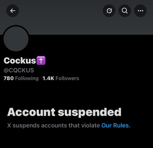Click the word 'suspended' in the heading
This screenshot has height=148, width=153.
pyautogui.click(x=90, y=112)
